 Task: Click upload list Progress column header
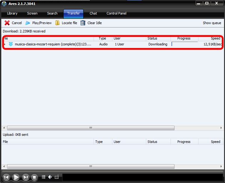coord(184,142)
